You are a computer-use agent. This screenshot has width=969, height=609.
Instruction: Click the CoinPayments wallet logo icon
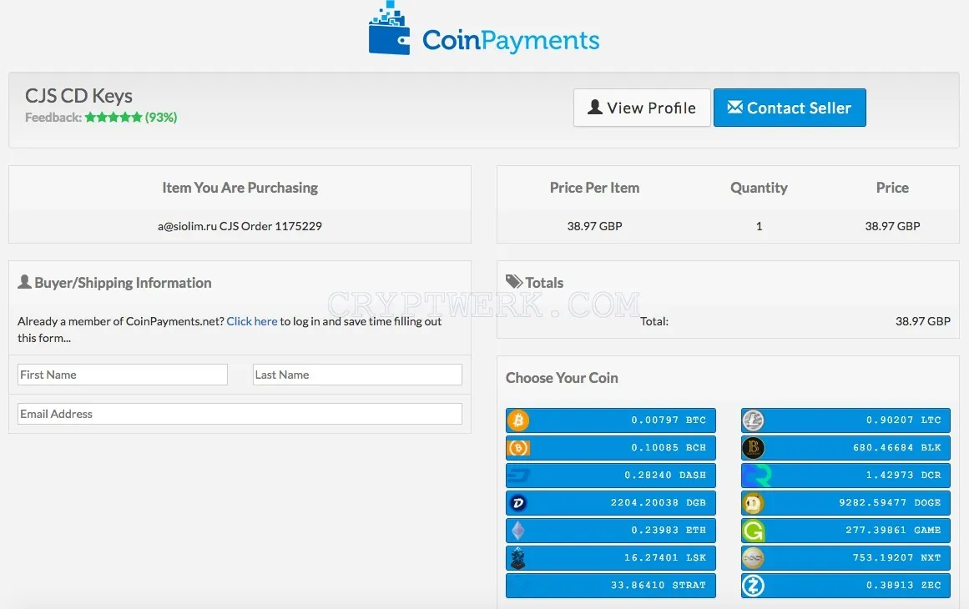tap(389, 29)
